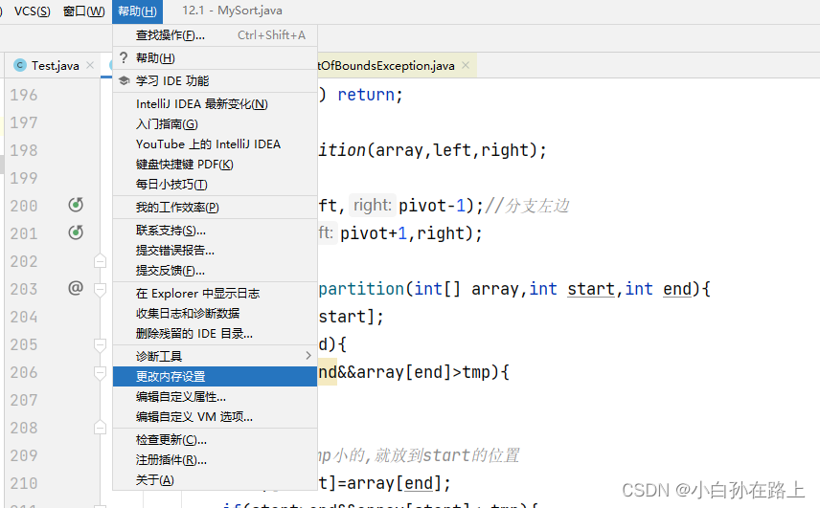Screen dimensions: 820x508
Task: Open 键盘快捷键 PDF(K)
Action: click(x=215, y=165)
